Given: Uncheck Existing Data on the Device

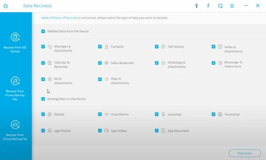Looking at the screenshot, I should [43, 99].
